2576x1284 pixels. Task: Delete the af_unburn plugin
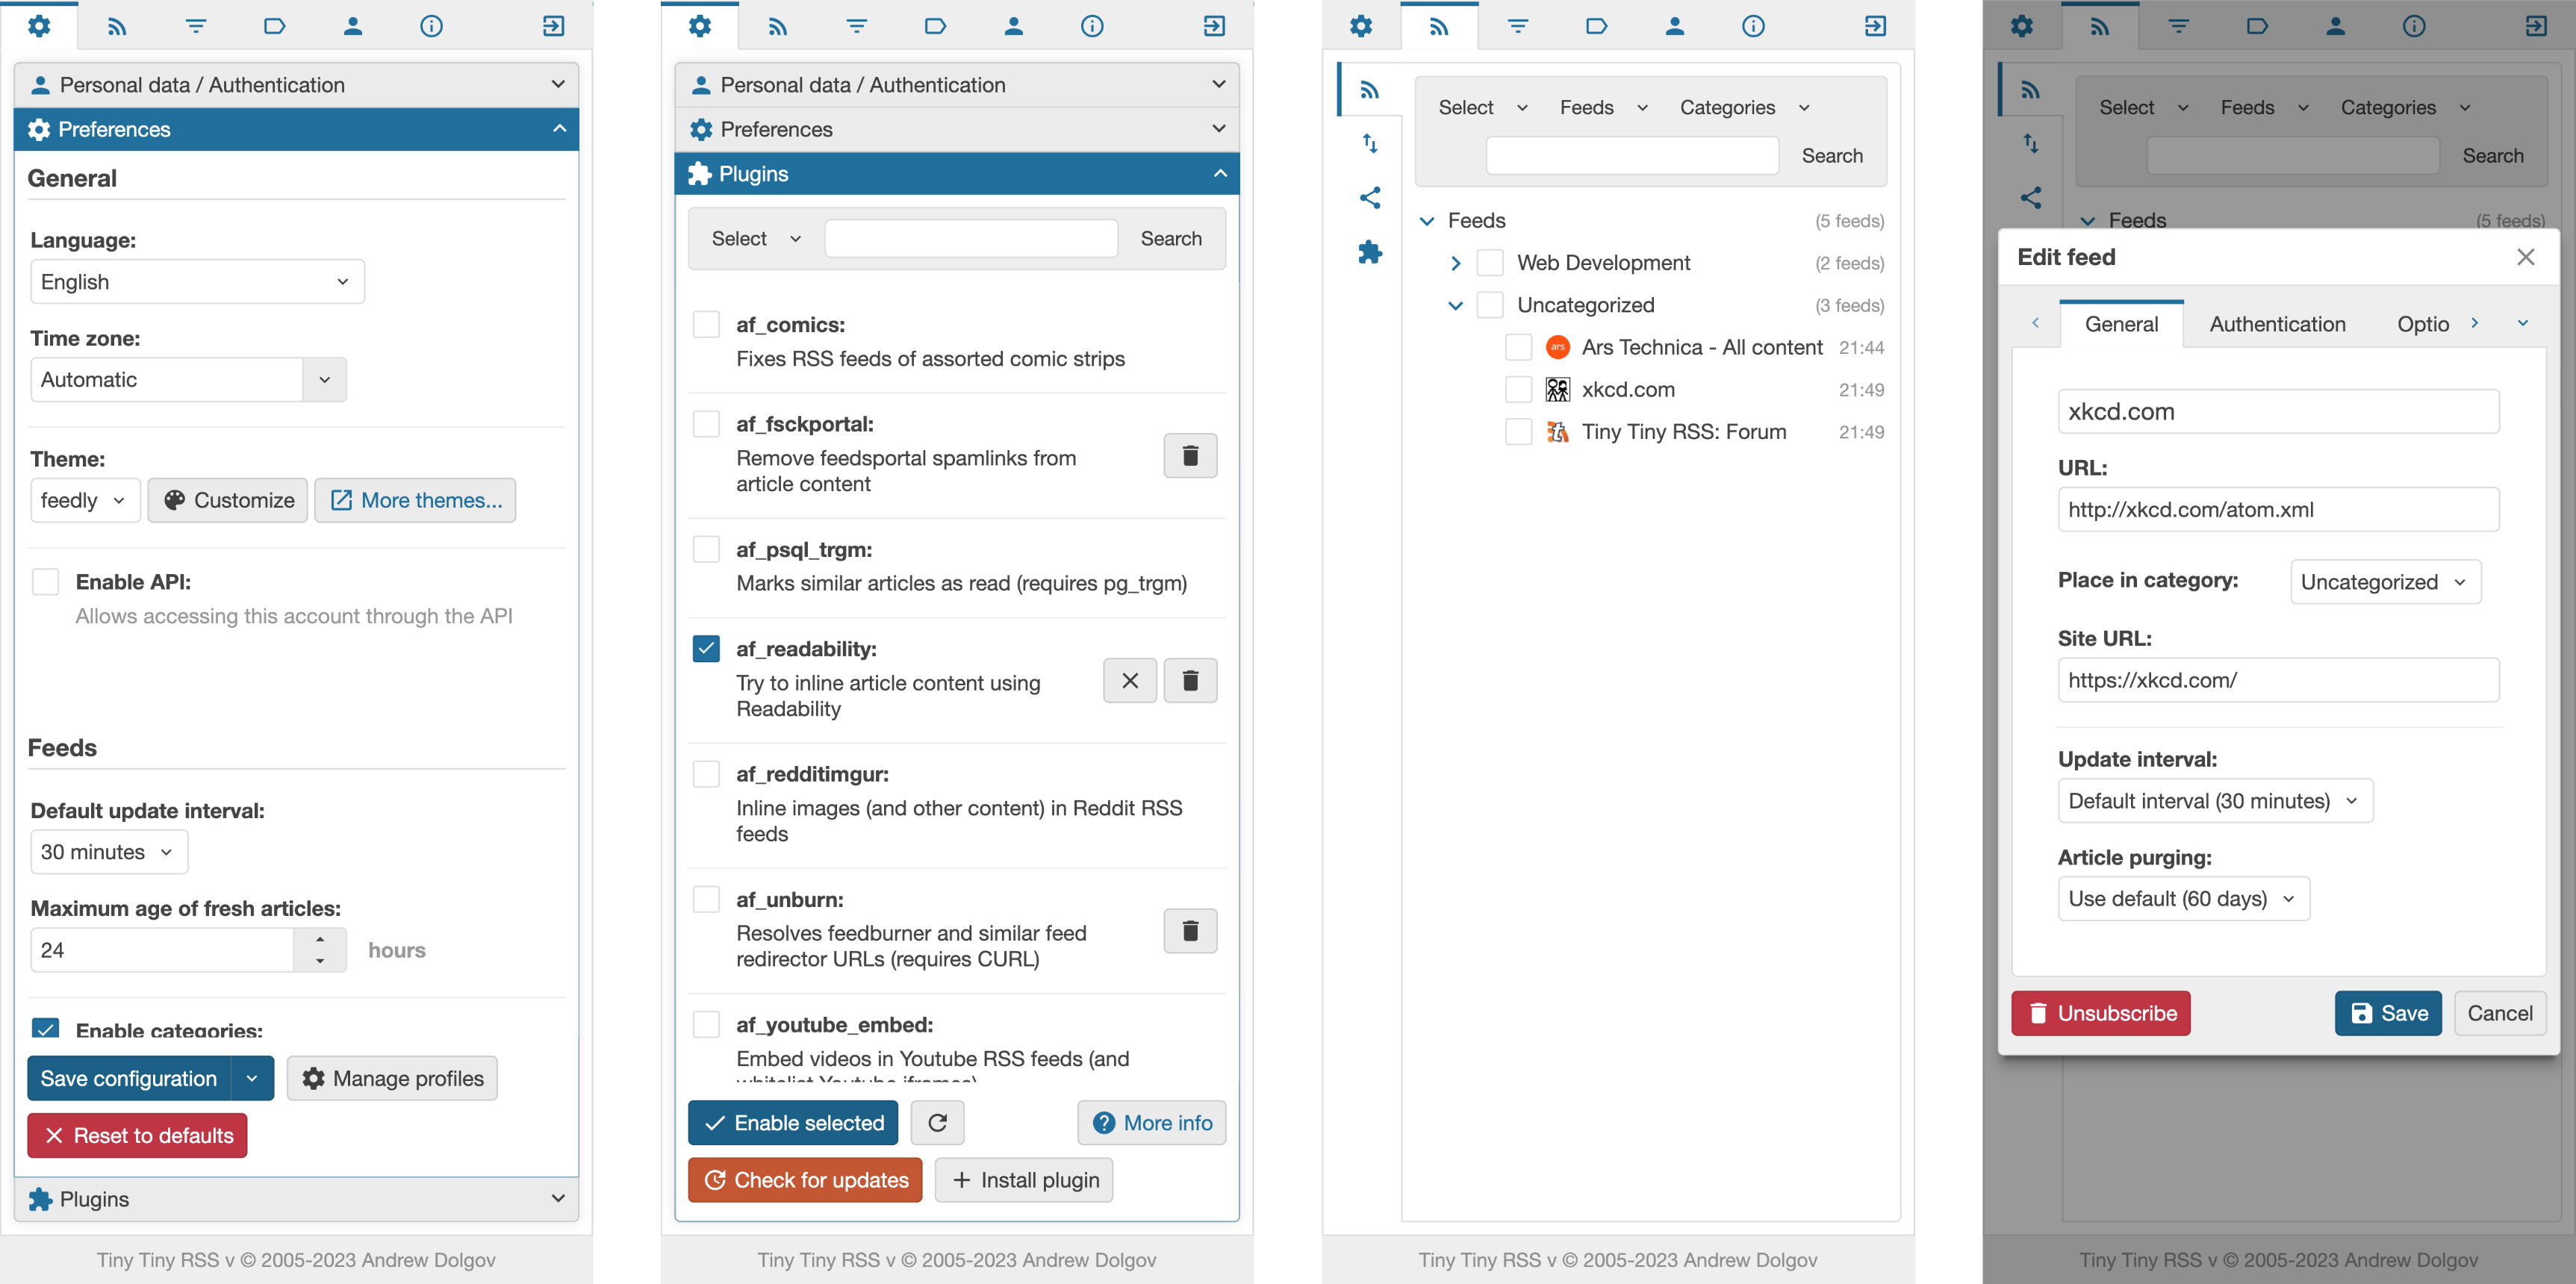[x=1190, y=931]
